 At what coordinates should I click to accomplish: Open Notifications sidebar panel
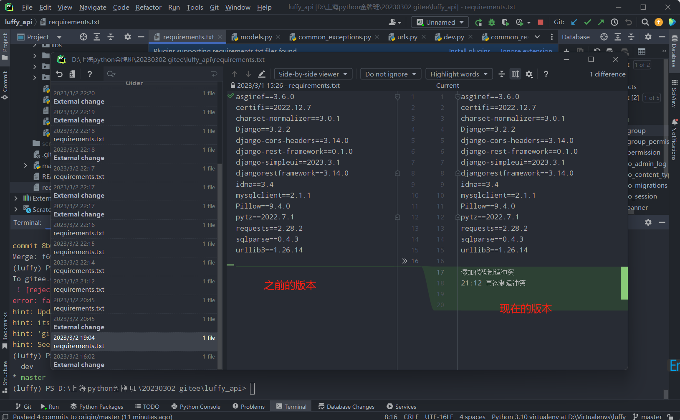coord(674,140)
